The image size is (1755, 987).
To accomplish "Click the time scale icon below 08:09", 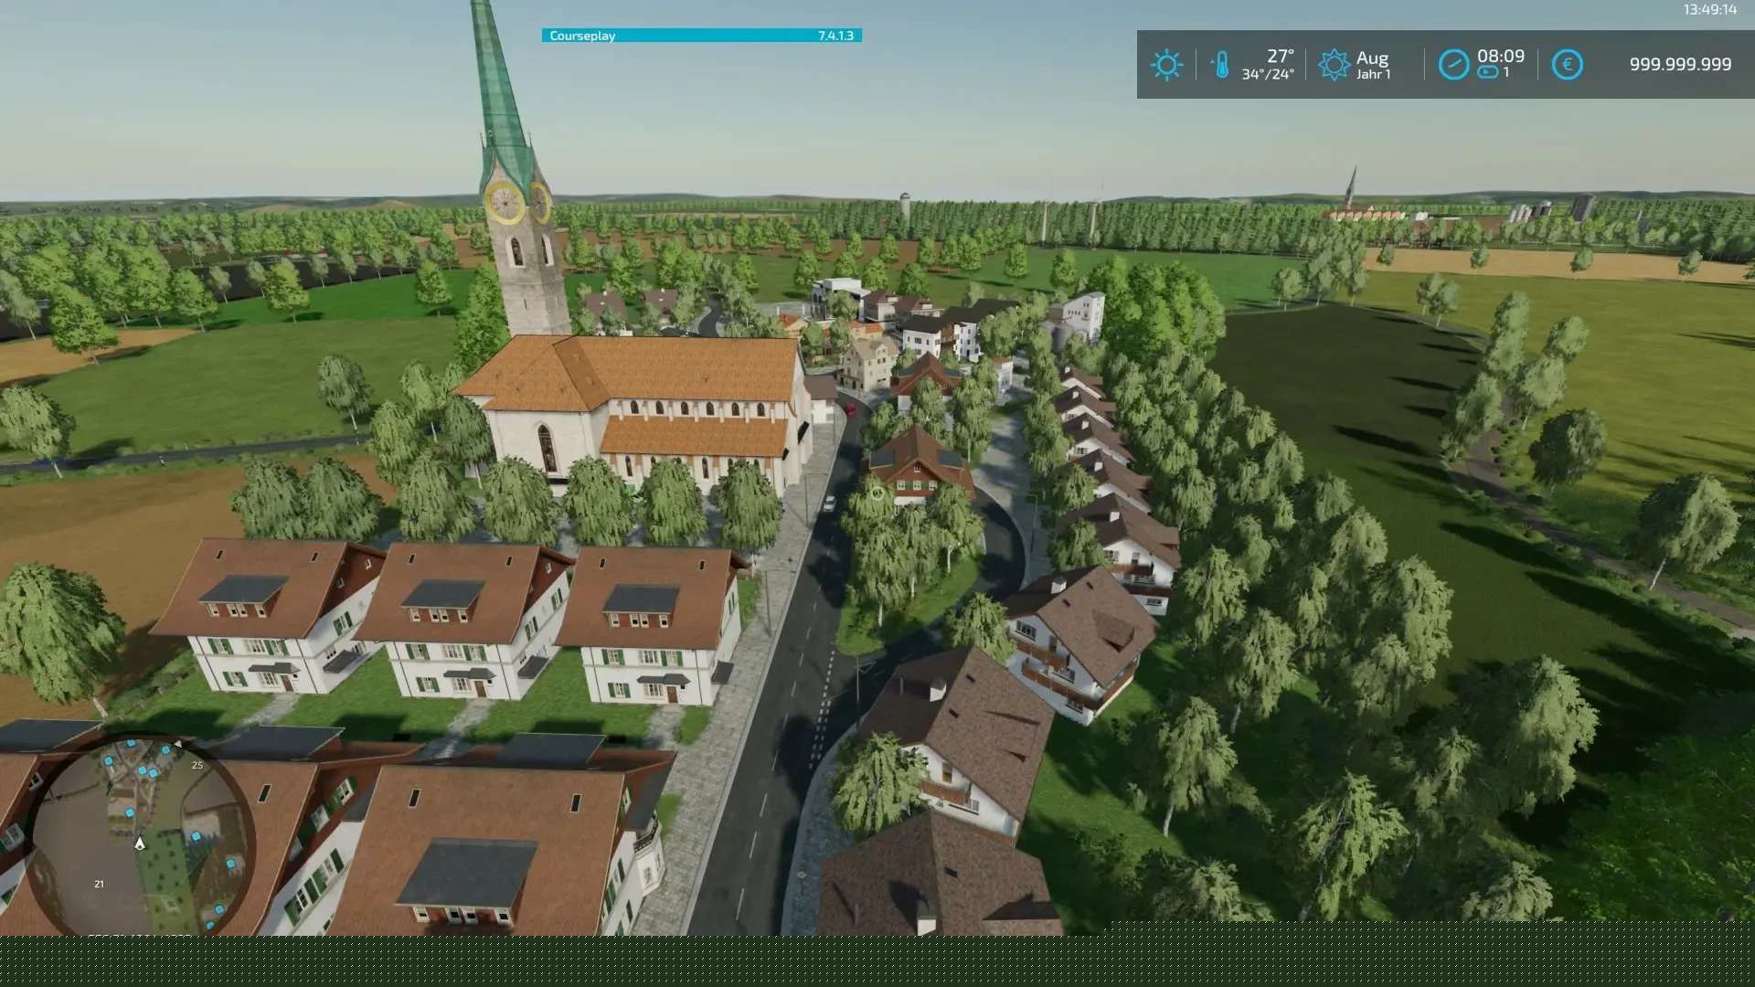I will (1487, 73).
